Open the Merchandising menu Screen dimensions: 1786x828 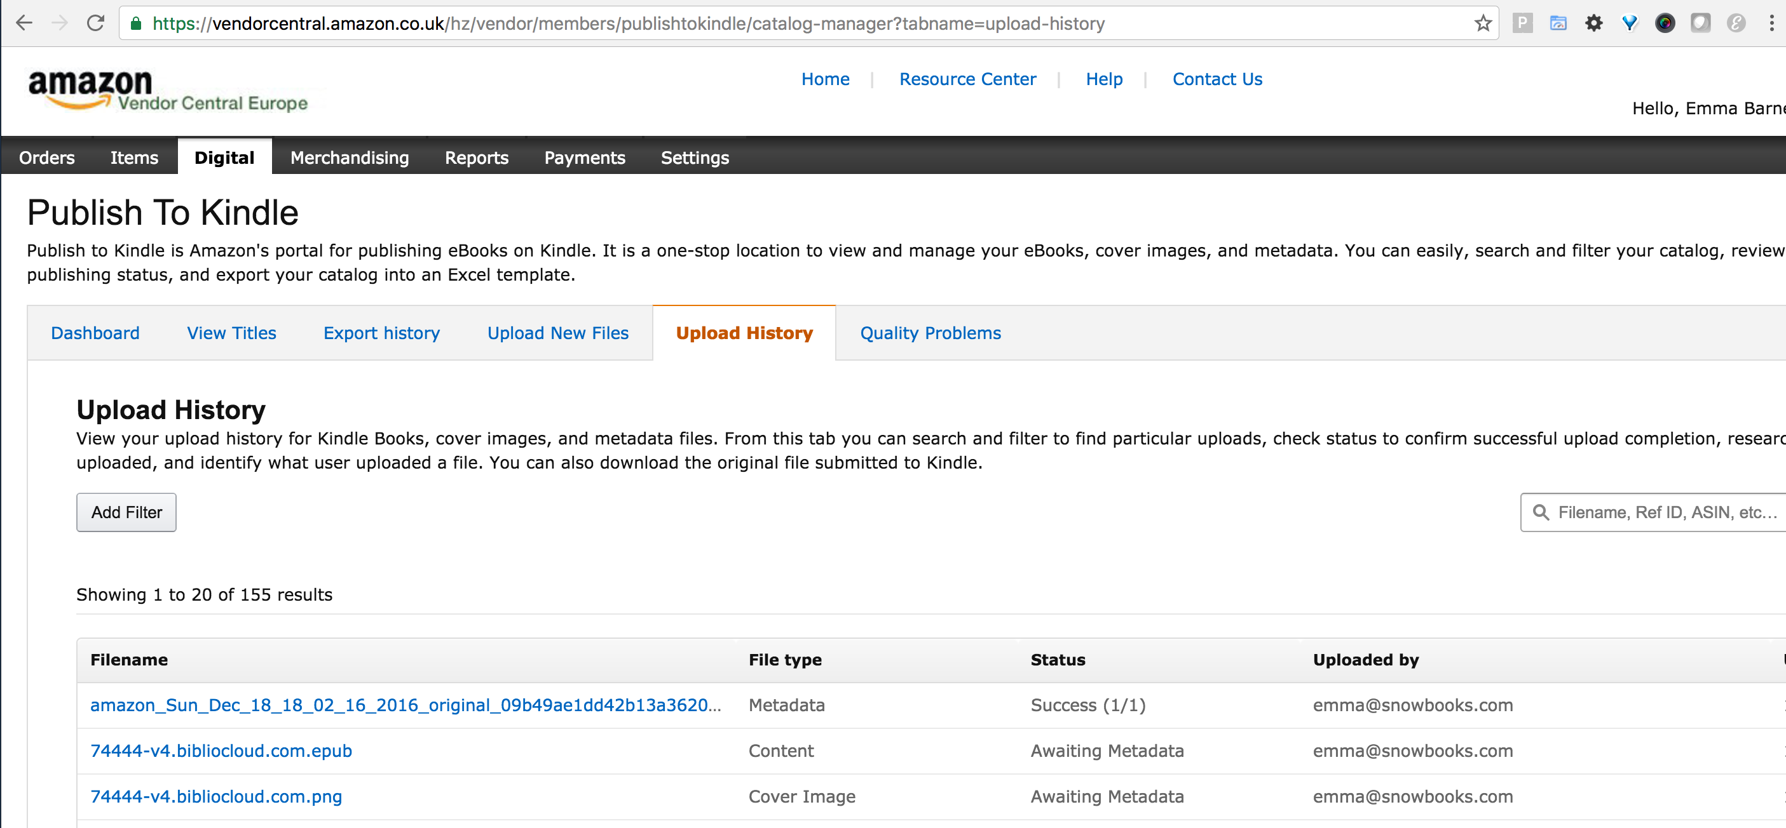click(x=350, y=158)
